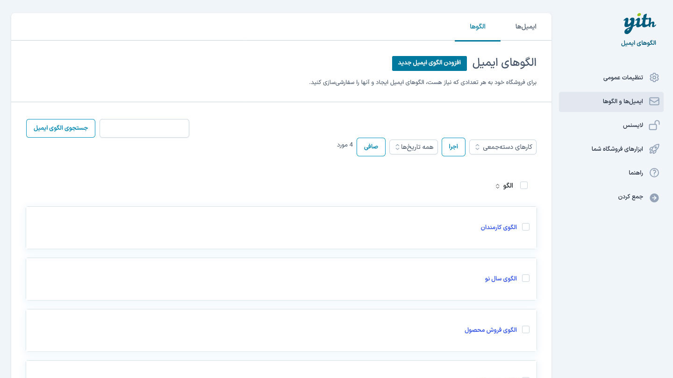Viewport: 673px width, 378px height.
Task: Sort by the الگو column header
Action: click(504, 186)
